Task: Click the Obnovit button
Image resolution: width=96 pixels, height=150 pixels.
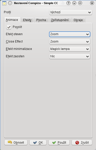Action: coord(16,143)
